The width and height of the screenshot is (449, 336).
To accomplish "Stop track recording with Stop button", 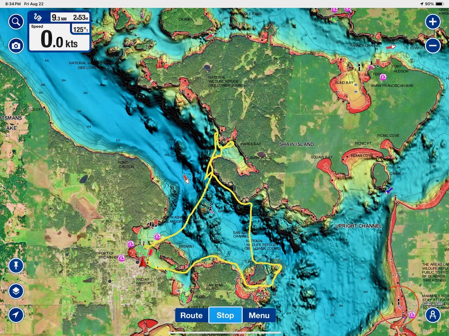I will pos(225,315).
